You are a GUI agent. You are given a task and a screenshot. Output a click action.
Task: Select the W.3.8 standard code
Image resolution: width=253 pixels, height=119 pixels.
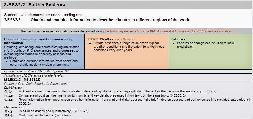(x=8, y=100)
